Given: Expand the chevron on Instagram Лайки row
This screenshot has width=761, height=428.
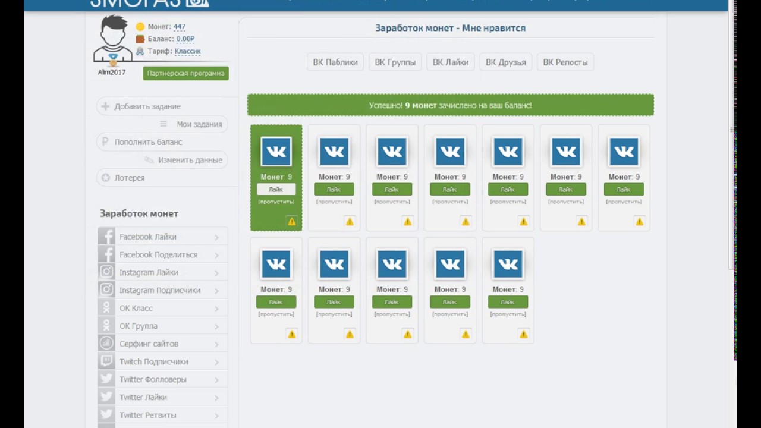Looking at the screenshot, I should [x=216, y=273].
